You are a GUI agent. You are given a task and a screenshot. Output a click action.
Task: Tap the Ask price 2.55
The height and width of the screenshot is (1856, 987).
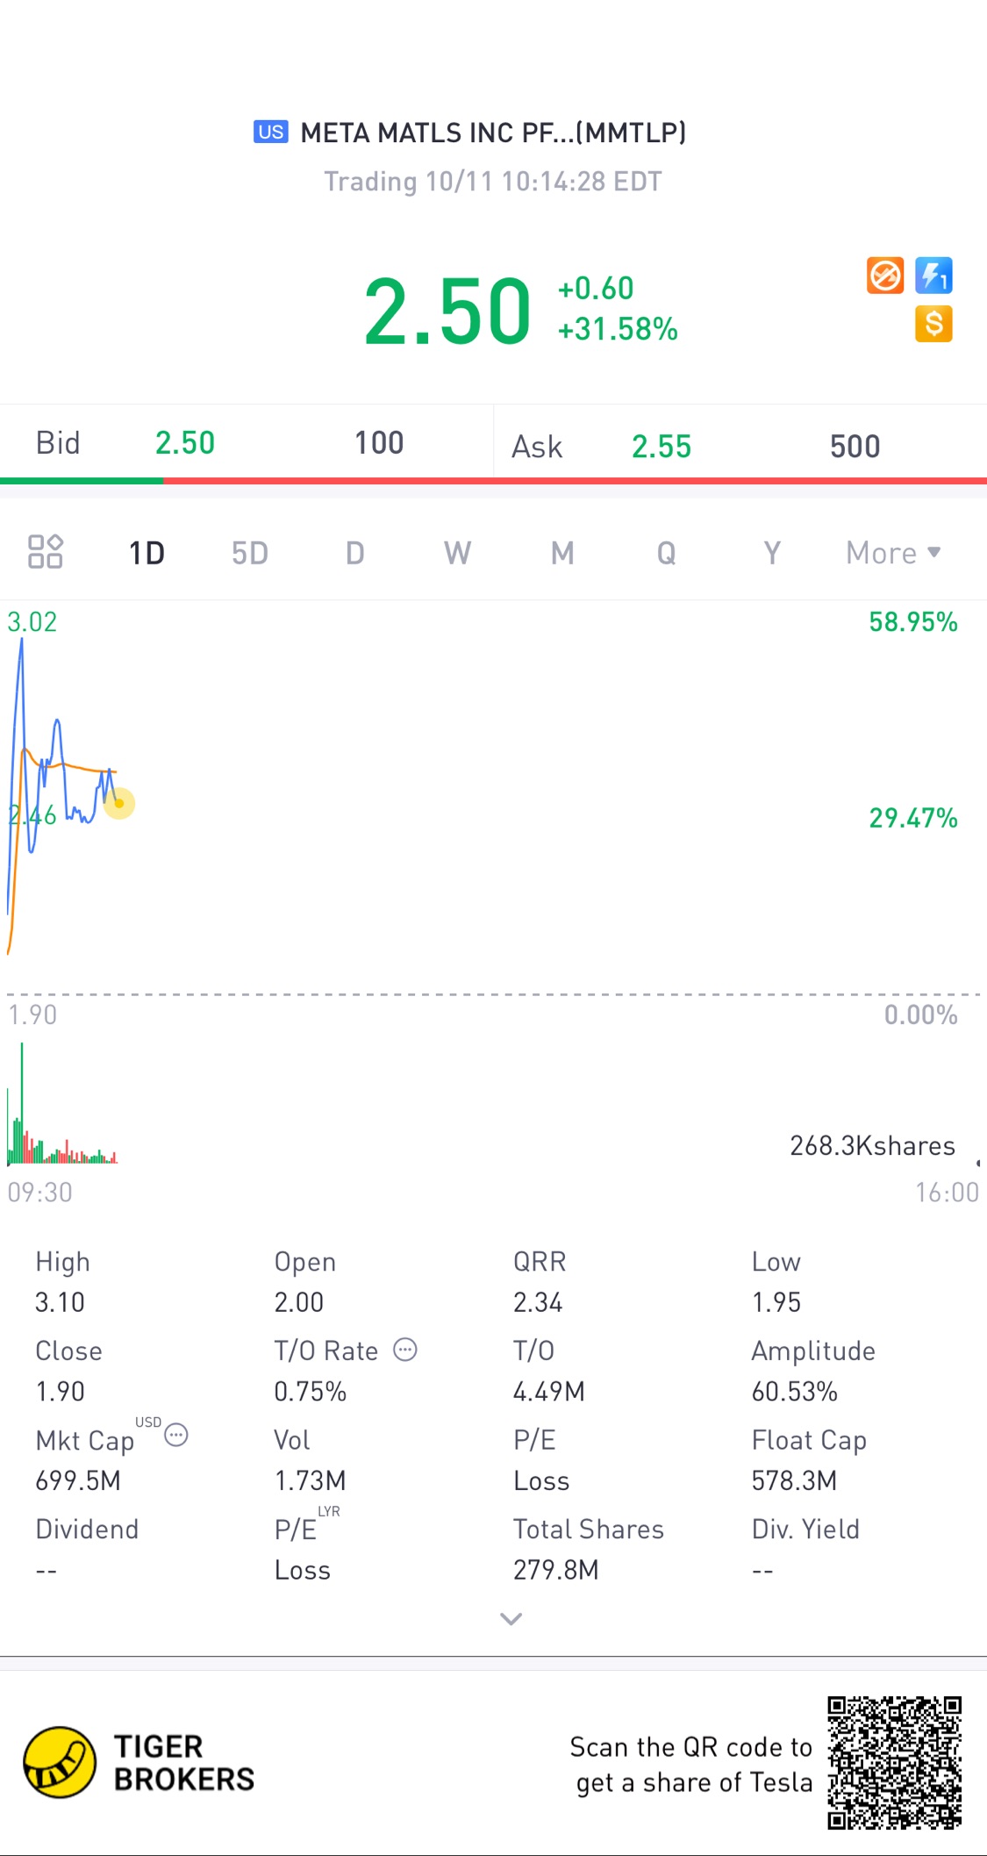(662, 447)
